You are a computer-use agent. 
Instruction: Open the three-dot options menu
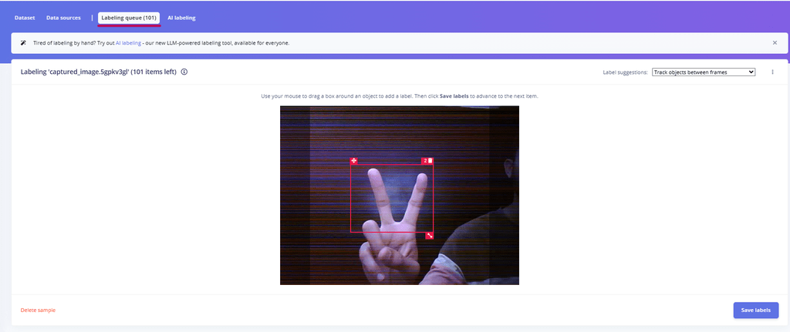[x=772, y=72]
